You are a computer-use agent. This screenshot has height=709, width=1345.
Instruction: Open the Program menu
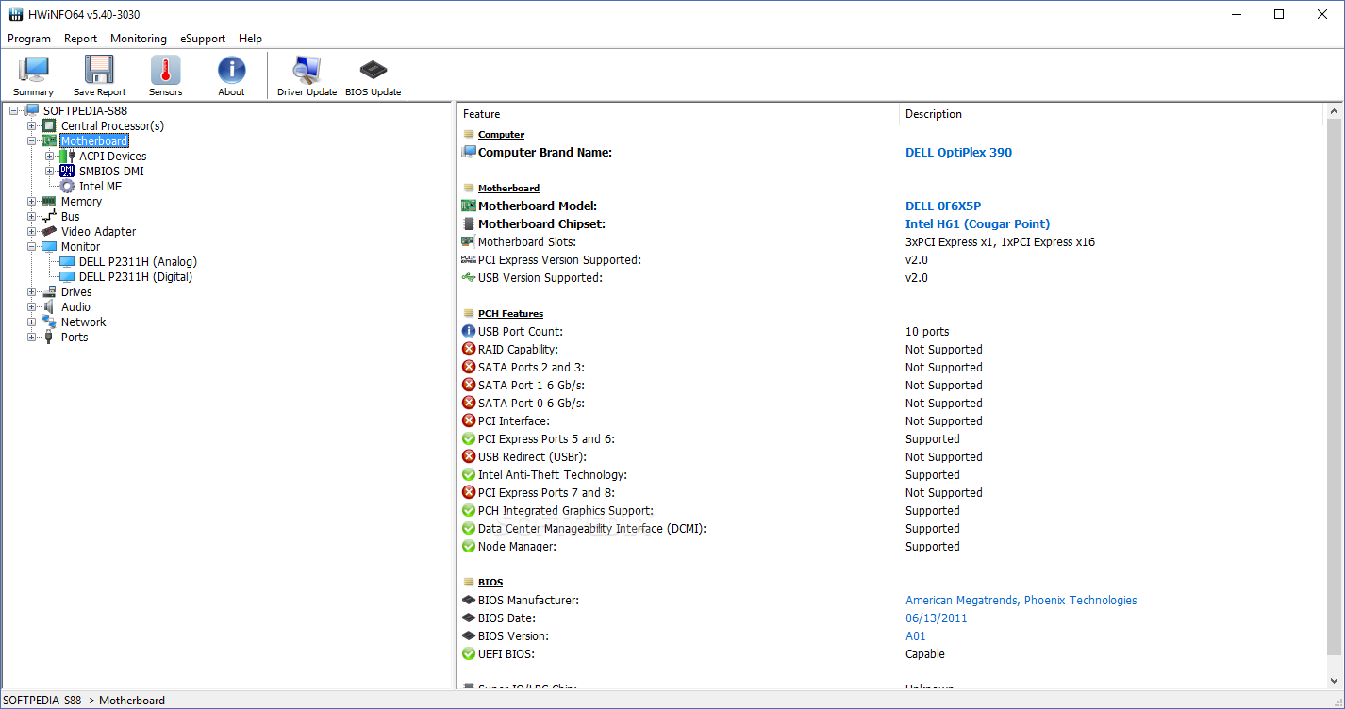coord(29,39)
